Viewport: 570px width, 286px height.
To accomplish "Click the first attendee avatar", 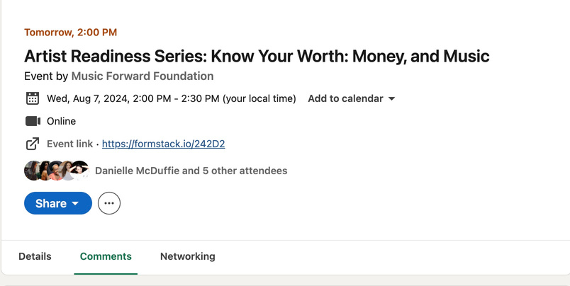I will 32,171.
